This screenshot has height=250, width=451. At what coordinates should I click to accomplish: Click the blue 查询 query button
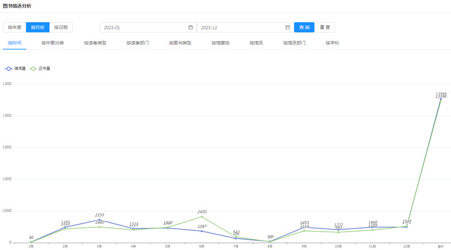[x=304, y=28]
